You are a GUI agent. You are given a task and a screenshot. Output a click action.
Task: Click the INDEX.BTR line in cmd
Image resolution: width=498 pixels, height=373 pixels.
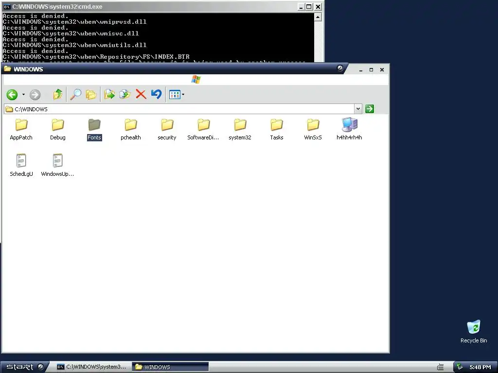coord(96,57)
